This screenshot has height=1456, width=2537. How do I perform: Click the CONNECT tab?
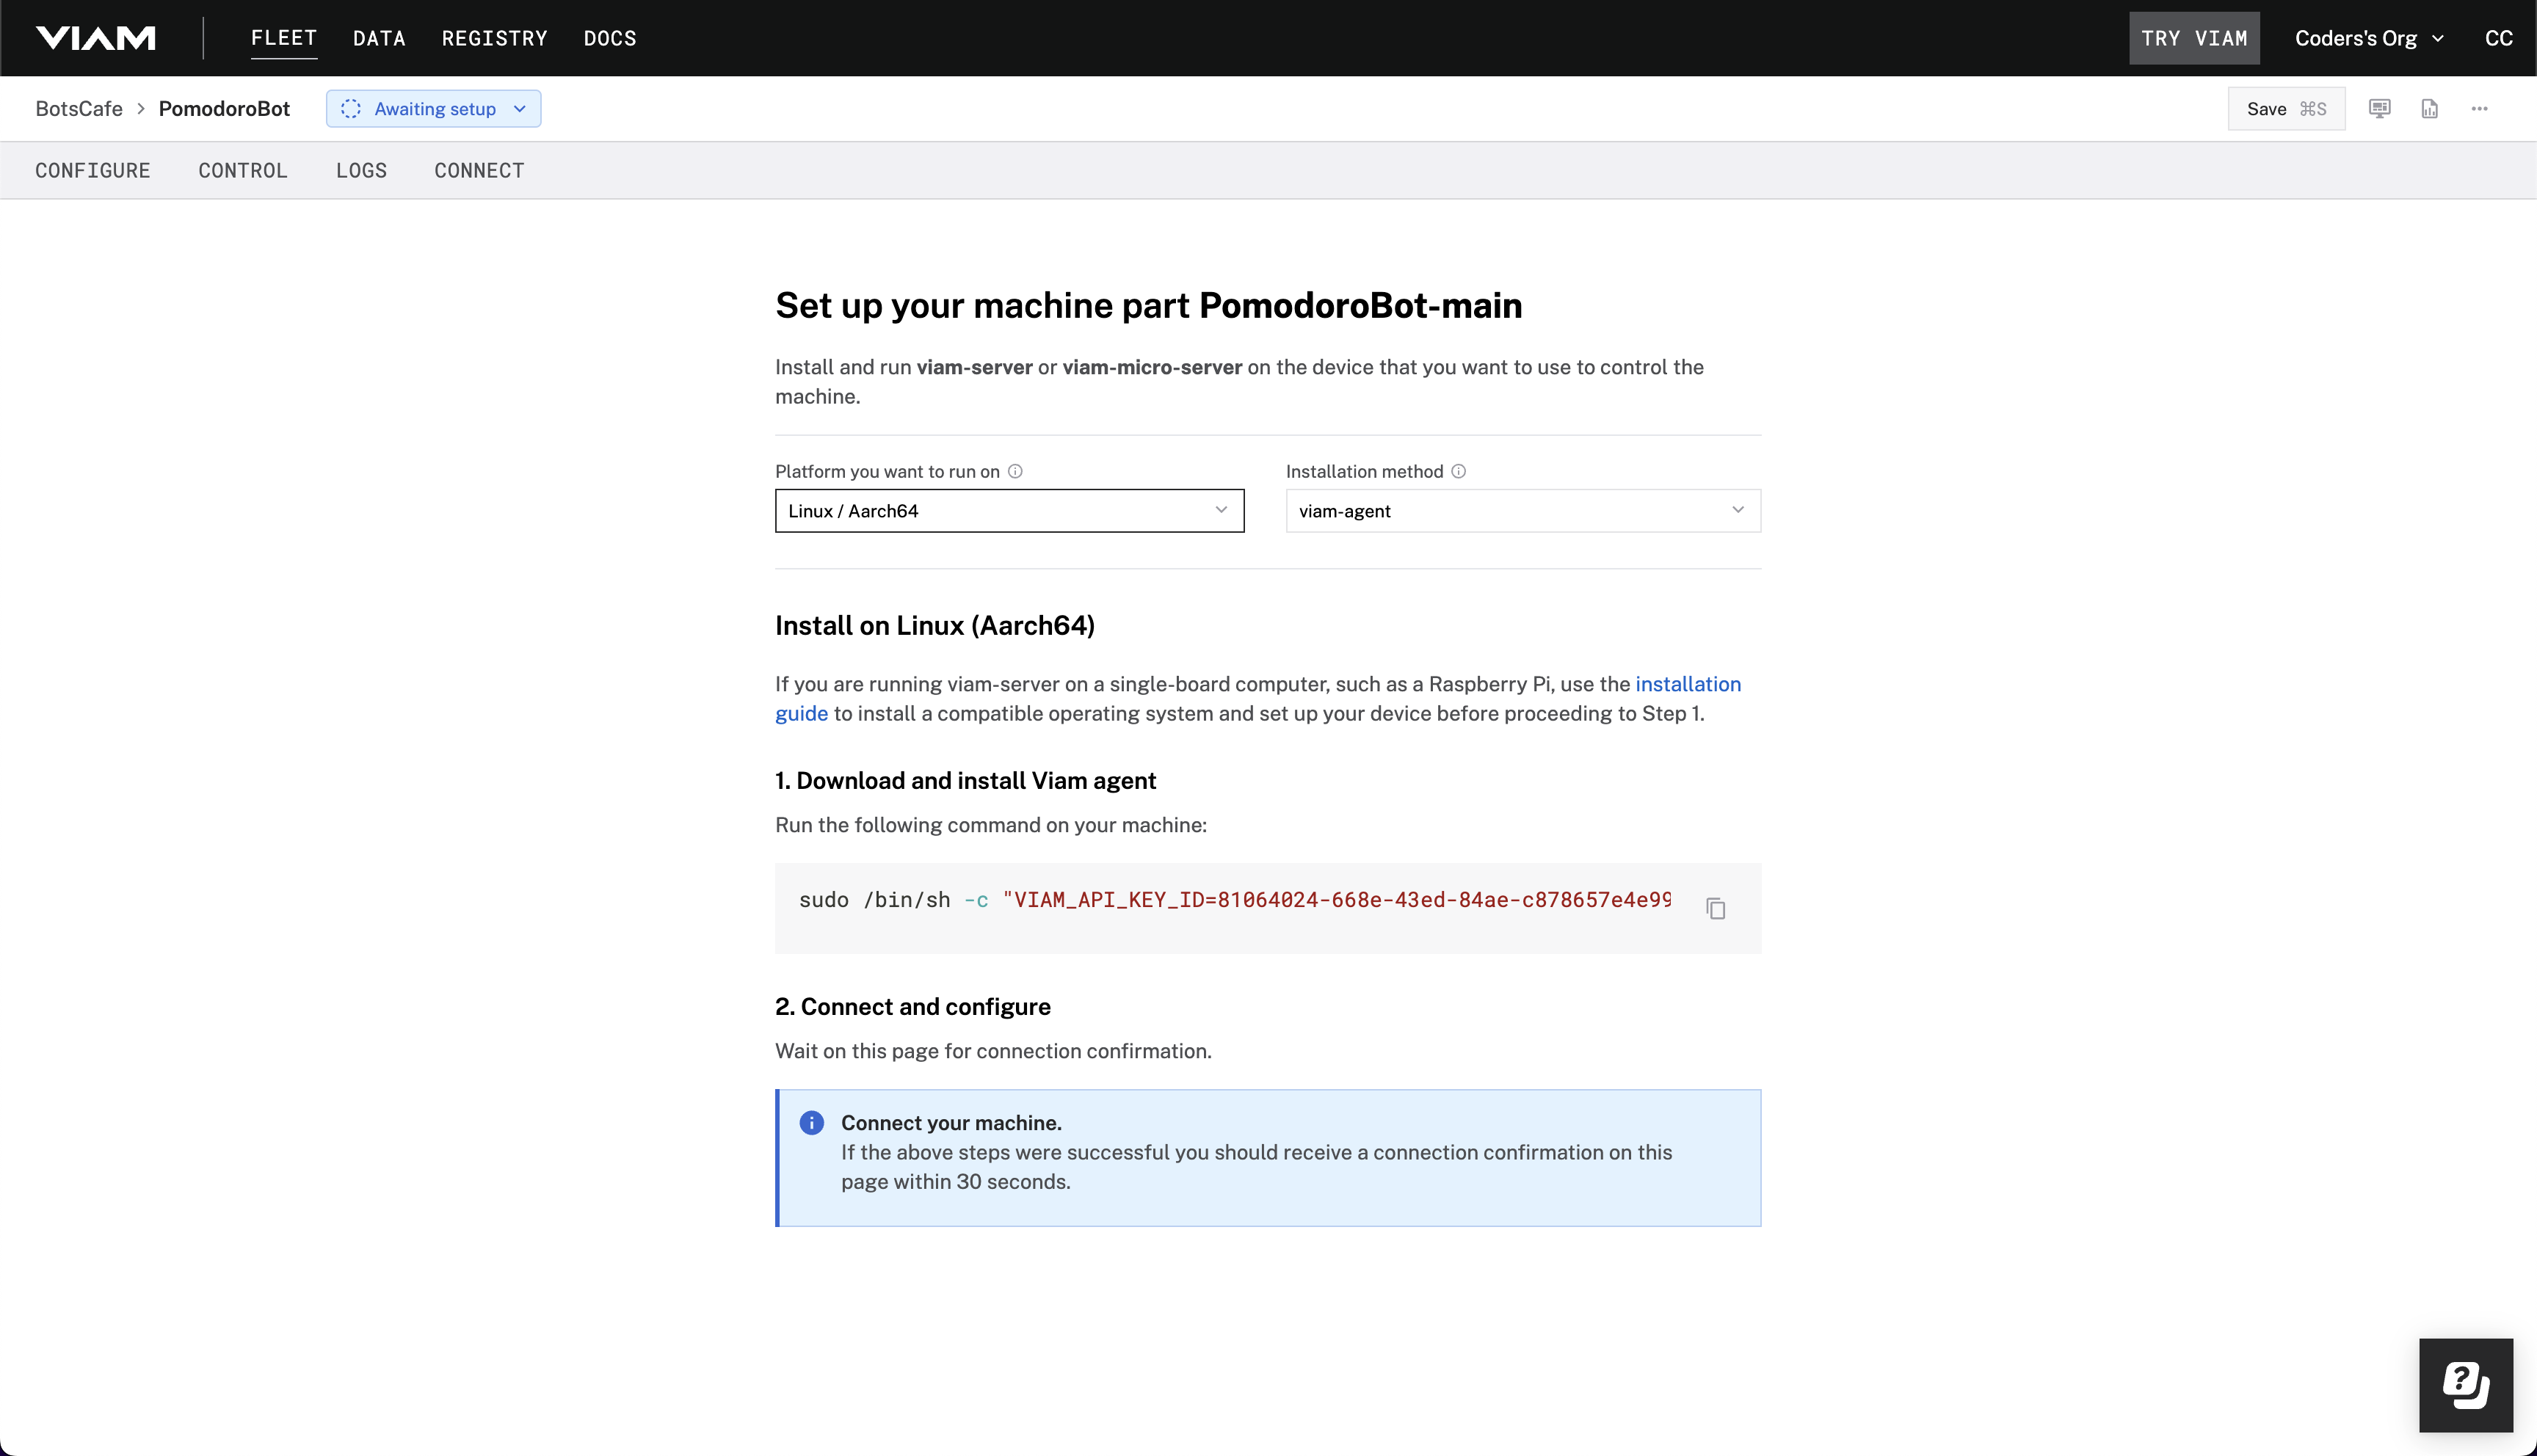click(x=479, y=169)
